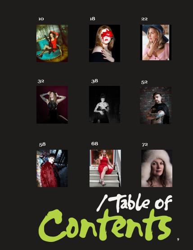This screenshot has height=250, width=193.
Task: Click the white Table of heading
Action: (x=135, y=203)
